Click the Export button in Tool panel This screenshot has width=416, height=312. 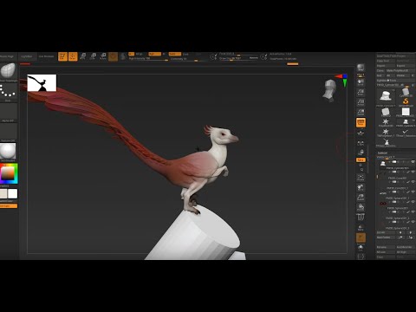point(405,66)
